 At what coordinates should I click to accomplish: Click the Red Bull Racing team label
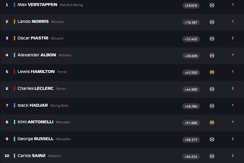(71, 5)
